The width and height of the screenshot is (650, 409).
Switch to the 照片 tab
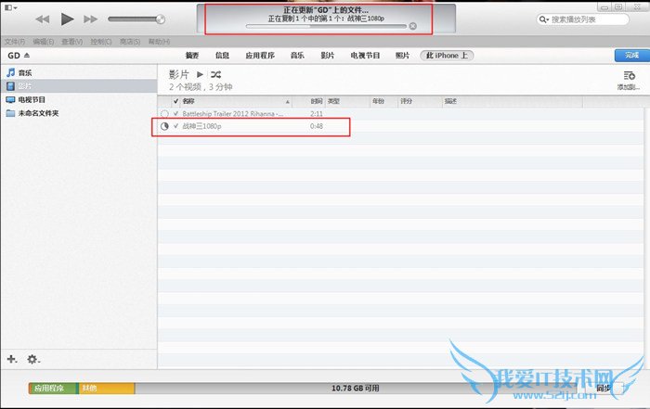pyautogui.click(x=402, y=56)
